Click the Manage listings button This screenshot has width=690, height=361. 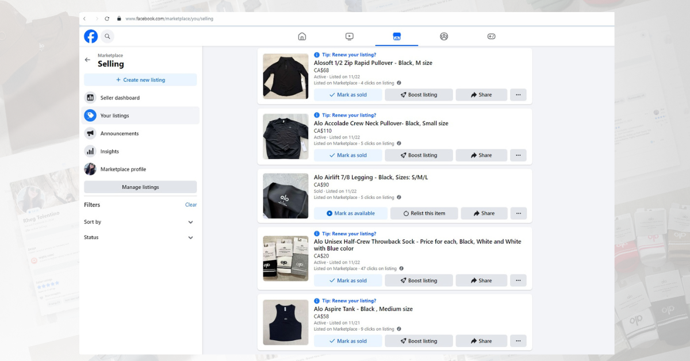(140, 187)
